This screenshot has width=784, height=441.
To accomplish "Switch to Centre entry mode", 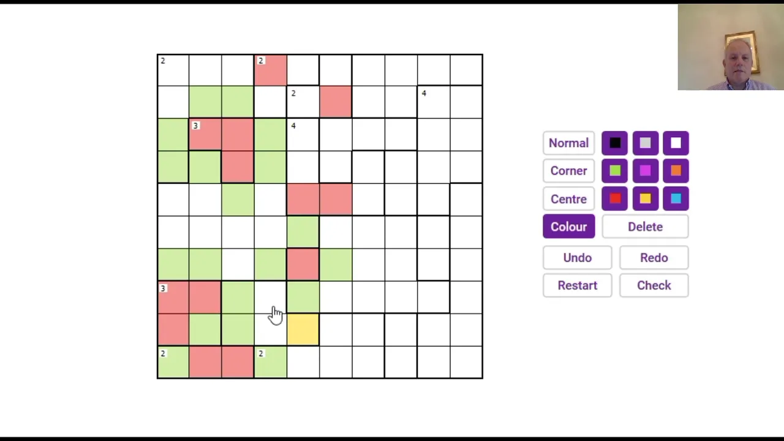I will click(568, 199).
